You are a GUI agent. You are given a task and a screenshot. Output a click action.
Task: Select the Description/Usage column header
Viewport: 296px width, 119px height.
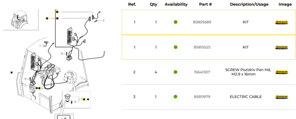coord(248,4)
